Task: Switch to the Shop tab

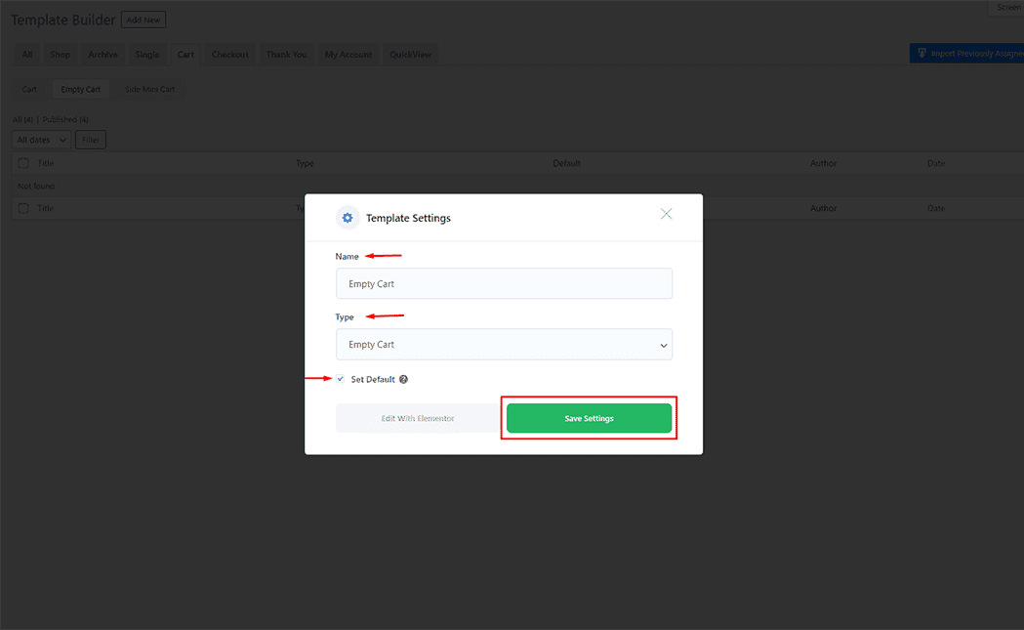Action: click(x=60, y=54)
